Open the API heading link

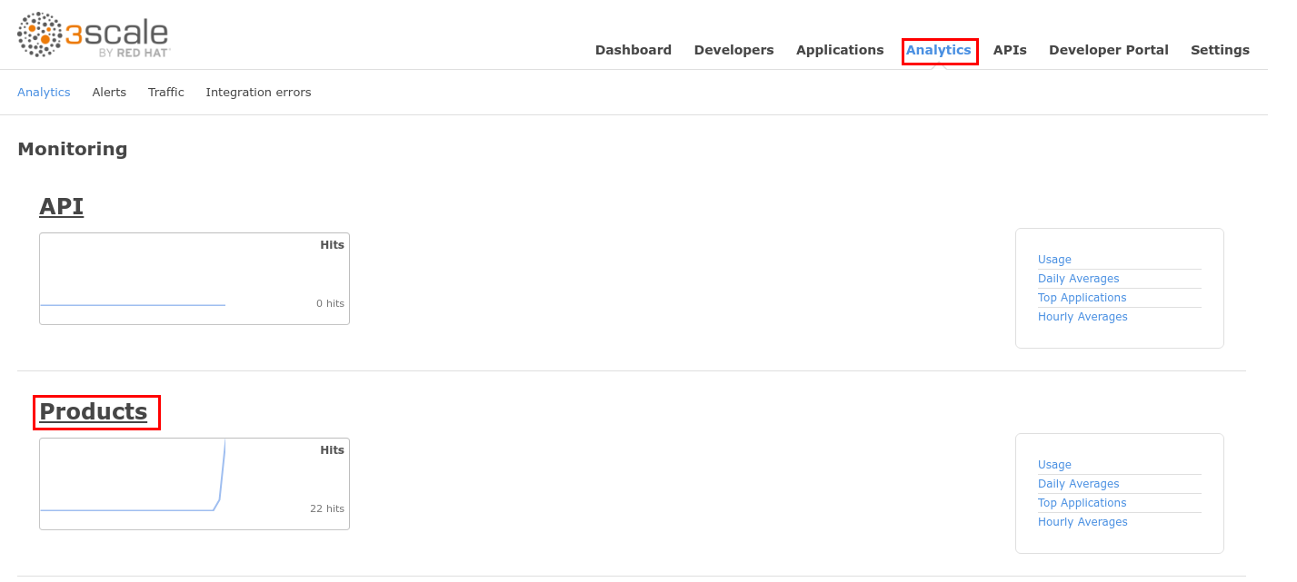(x=61, y=207)
